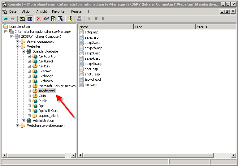Expand the Public node
238x166 pixels.
pos(29,101)
